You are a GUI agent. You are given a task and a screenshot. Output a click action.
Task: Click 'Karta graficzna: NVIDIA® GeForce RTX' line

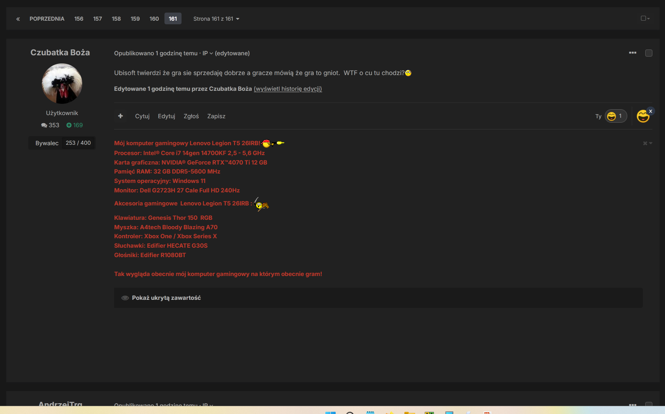191,163
